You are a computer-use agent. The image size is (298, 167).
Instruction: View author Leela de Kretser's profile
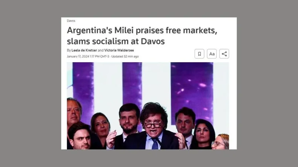coord(84,51)
